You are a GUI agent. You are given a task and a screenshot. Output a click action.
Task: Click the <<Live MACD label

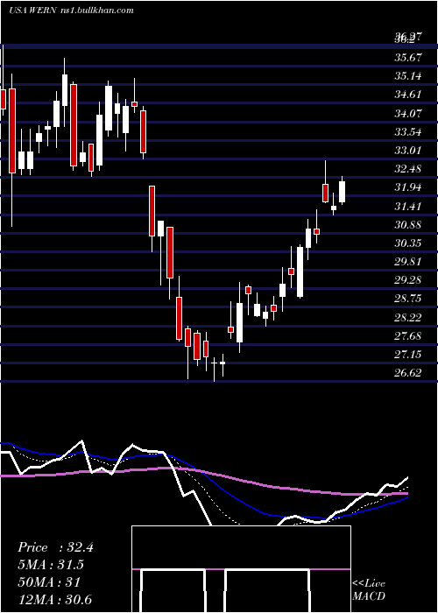[x=369, y=590]
